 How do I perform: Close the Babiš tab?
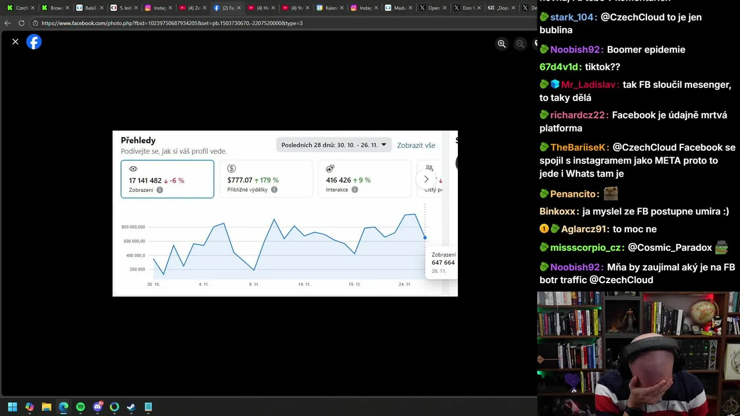pos(101,8)
